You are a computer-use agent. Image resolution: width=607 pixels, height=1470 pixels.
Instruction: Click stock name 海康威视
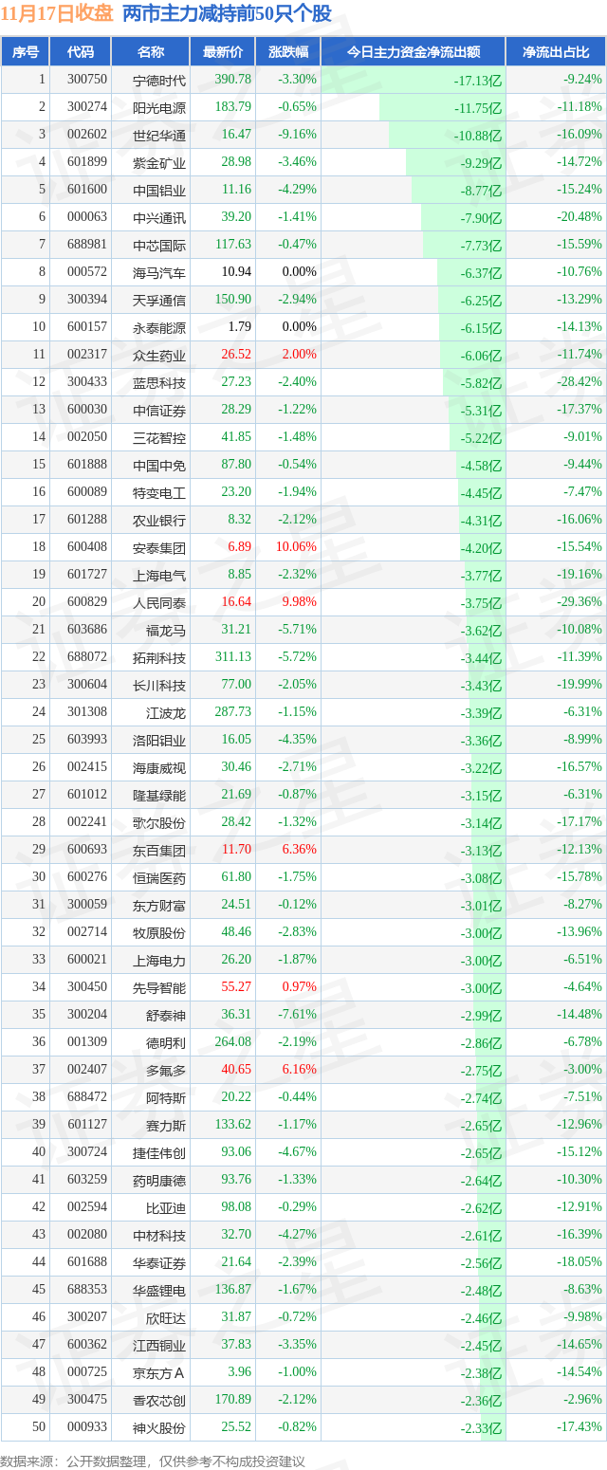click(159, 767)
